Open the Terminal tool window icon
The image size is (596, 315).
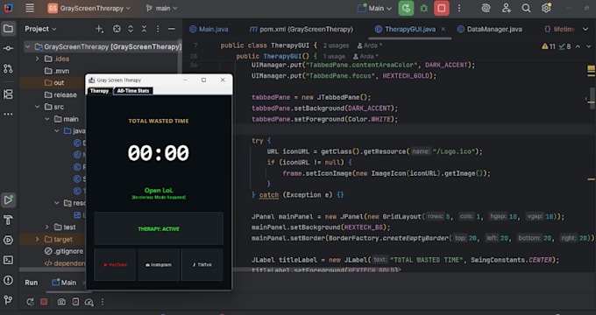tap(8, 260)
